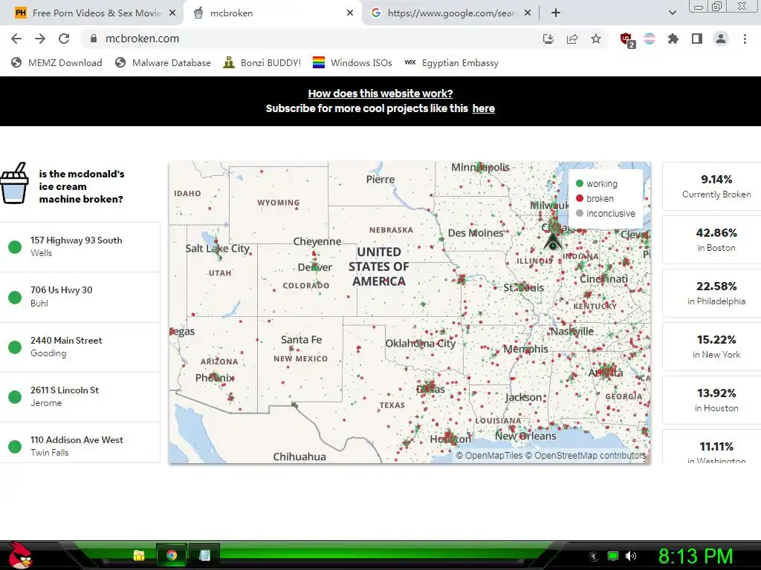This screenshot has height=570, width=761.
Task: Select the 2440 Main Street Gooding location
Action: coord(80,347)
